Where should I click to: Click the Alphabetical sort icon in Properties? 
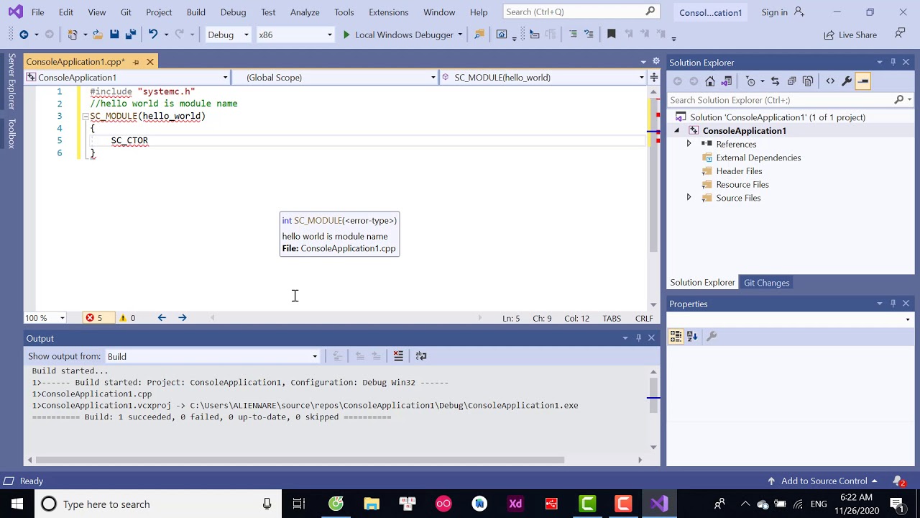tap(692, 336)
